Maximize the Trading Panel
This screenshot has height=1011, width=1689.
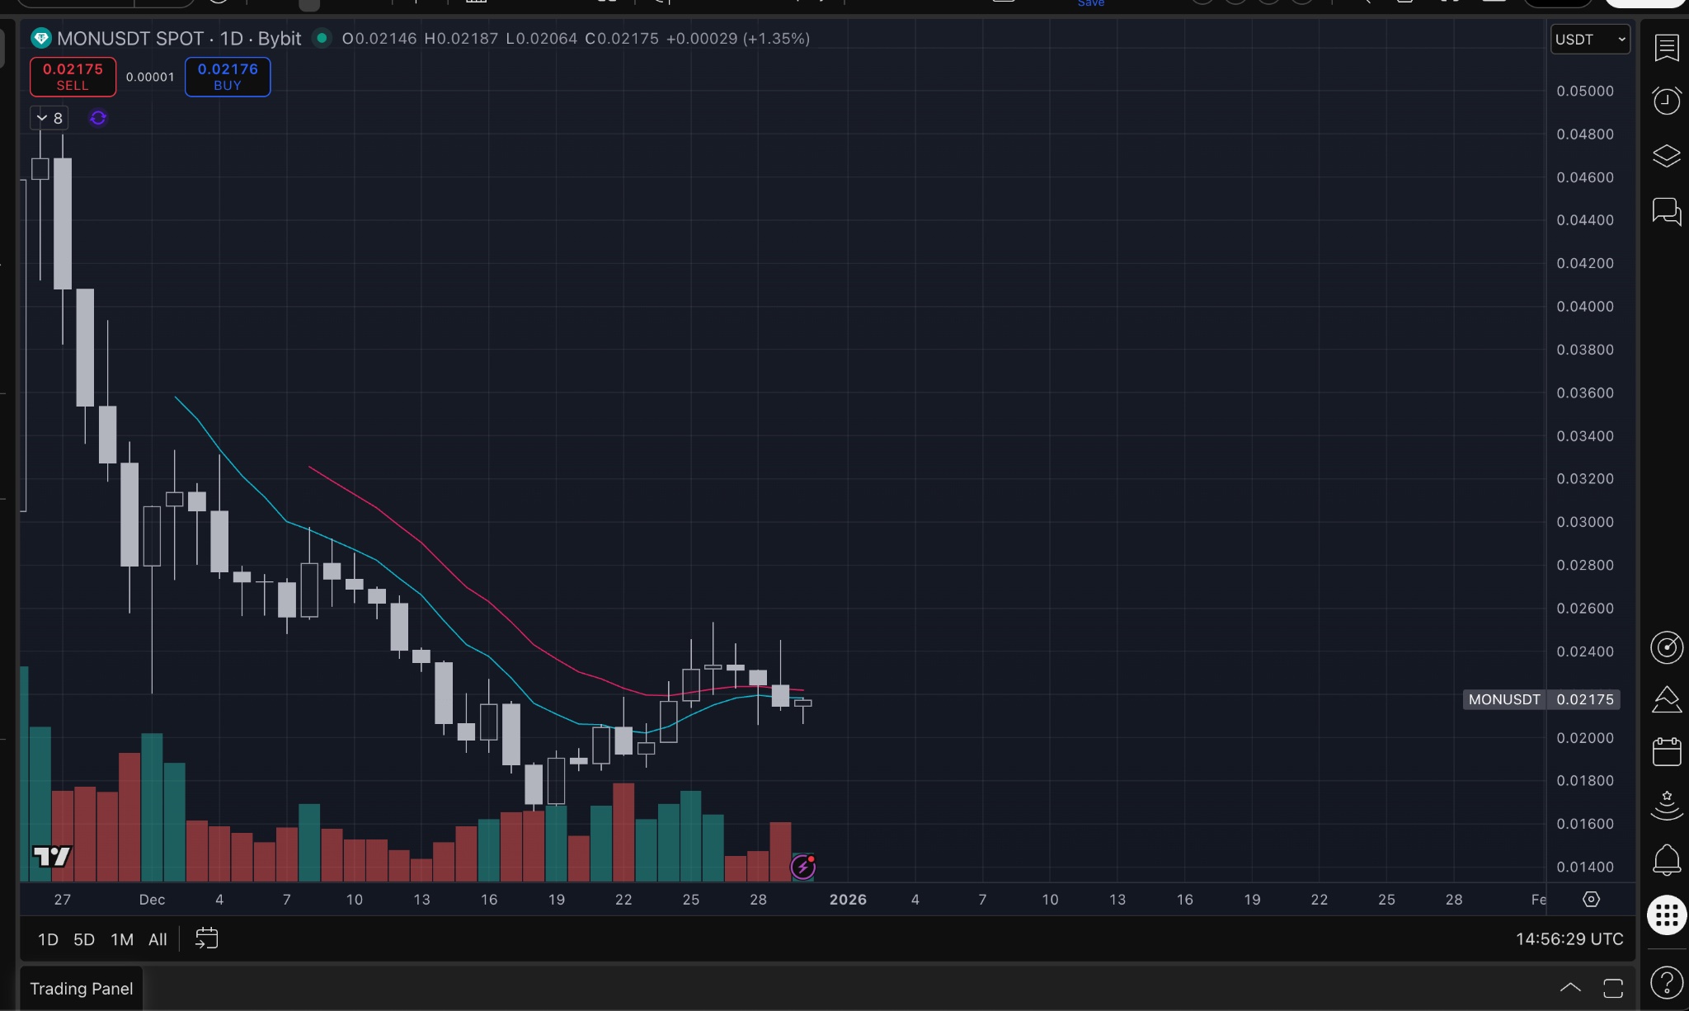(1612, 988)
